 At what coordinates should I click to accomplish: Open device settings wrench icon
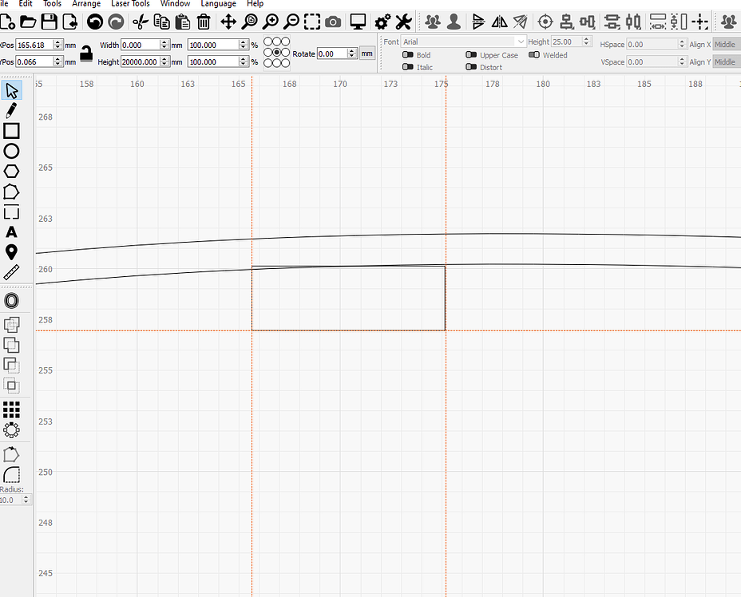point(403,22)
